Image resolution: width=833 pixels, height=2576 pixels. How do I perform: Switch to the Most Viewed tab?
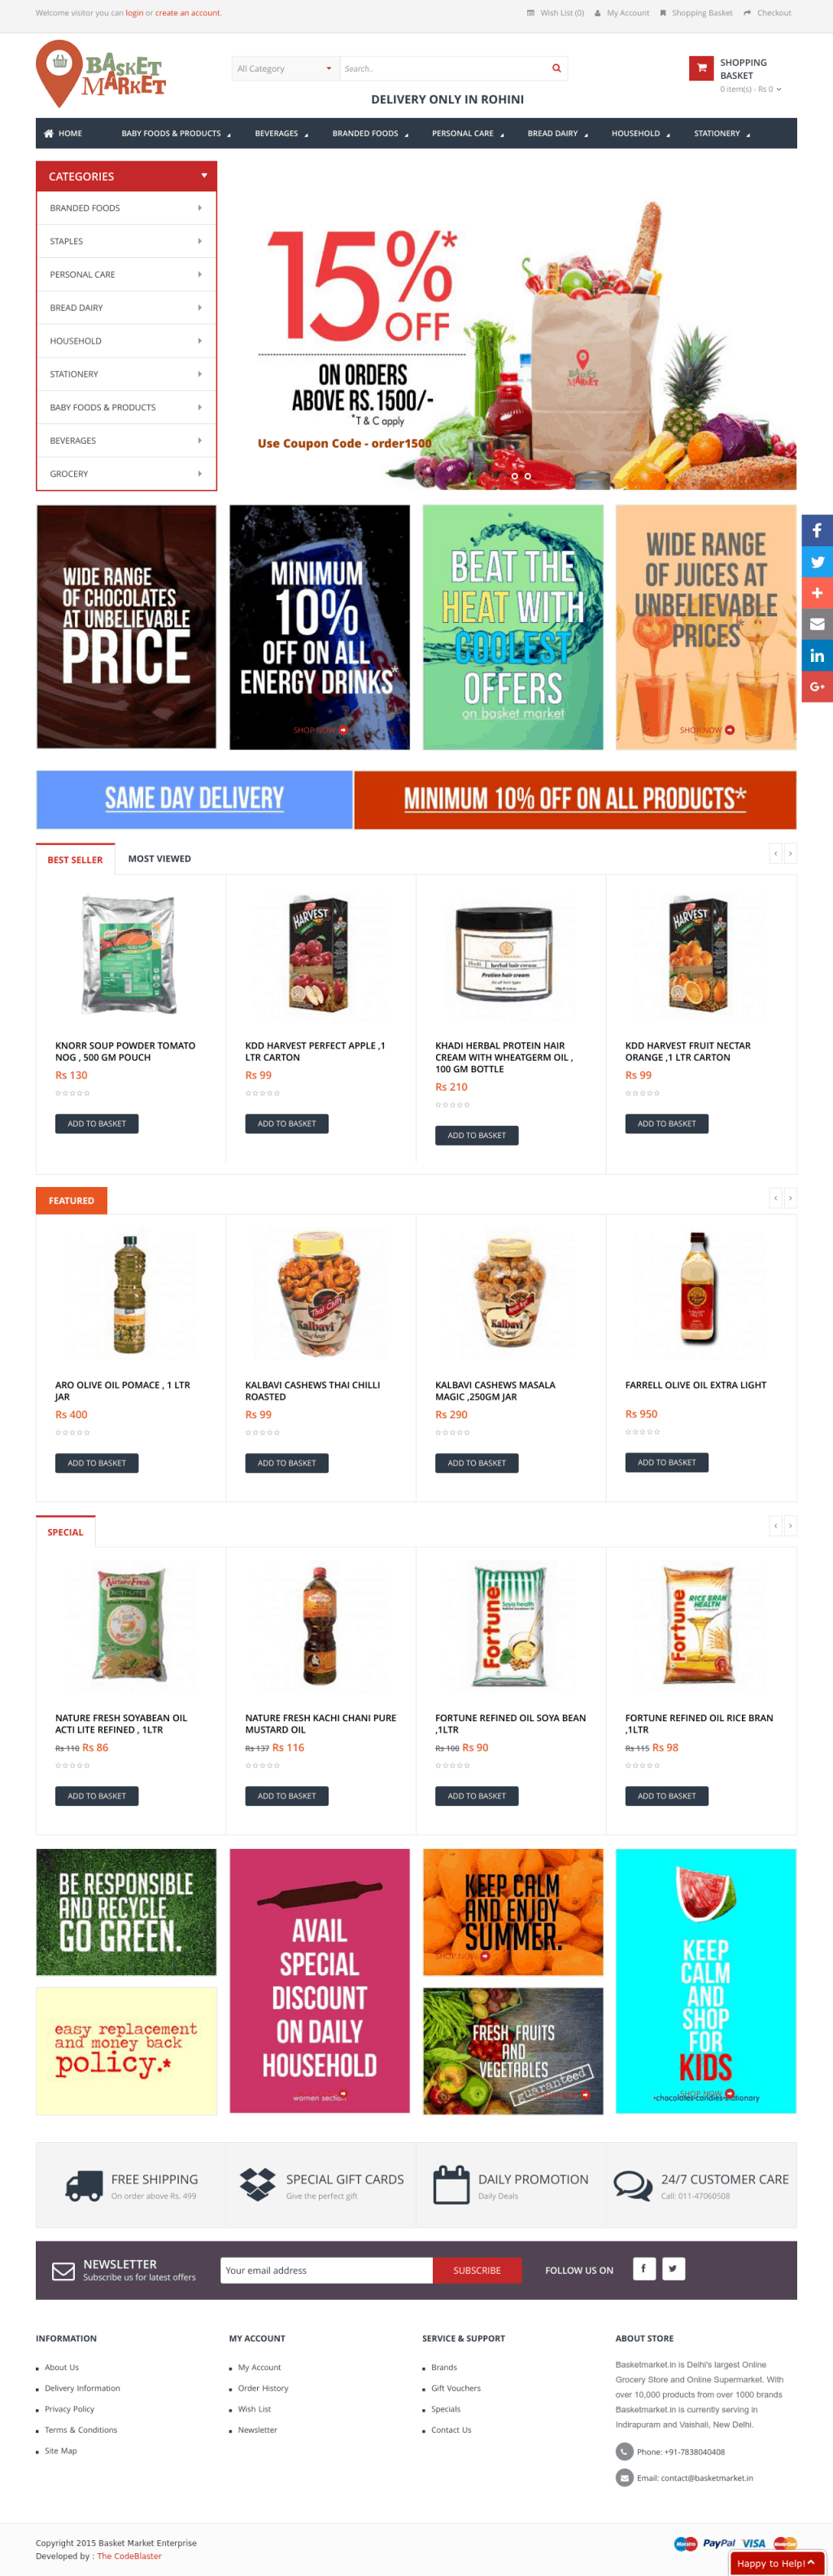[159, 859]
